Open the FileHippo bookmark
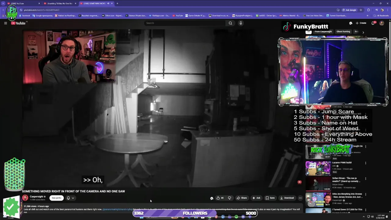The height and width of the screenshot is (220, 391). (x=159, y=16)
